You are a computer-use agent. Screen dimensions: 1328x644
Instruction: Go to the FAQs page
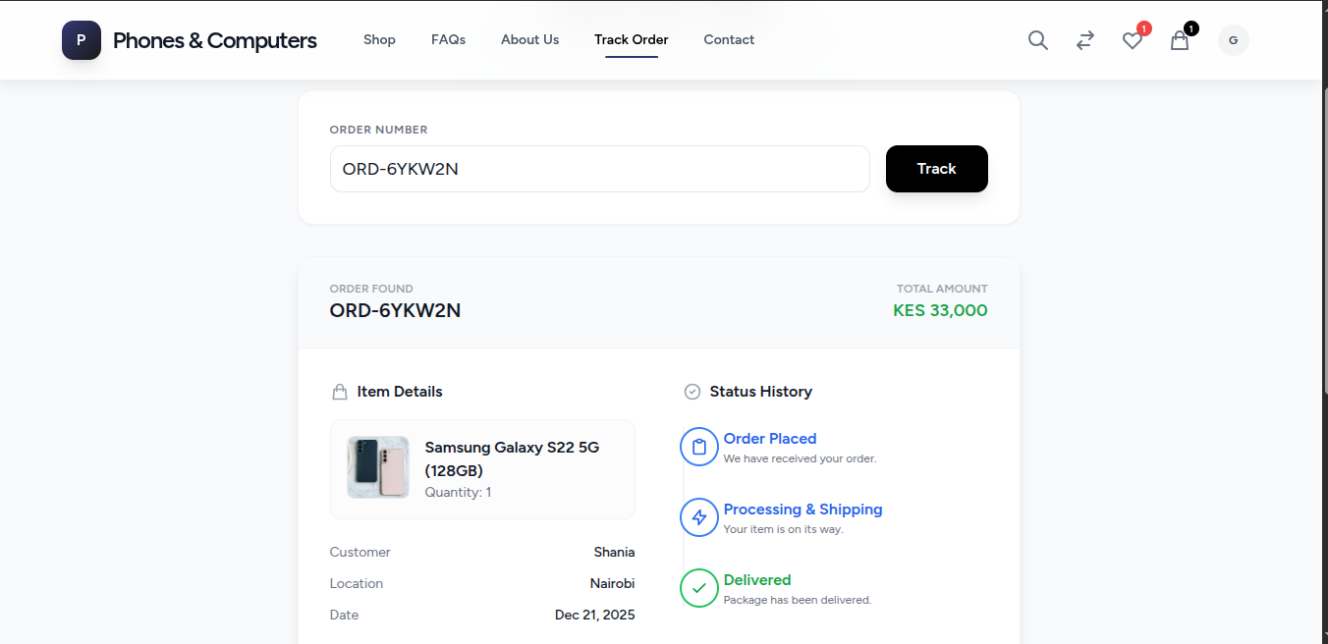tap(448, 40)
